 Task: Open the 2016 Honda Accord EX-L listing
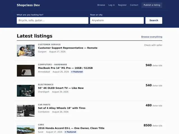(71, 128)
